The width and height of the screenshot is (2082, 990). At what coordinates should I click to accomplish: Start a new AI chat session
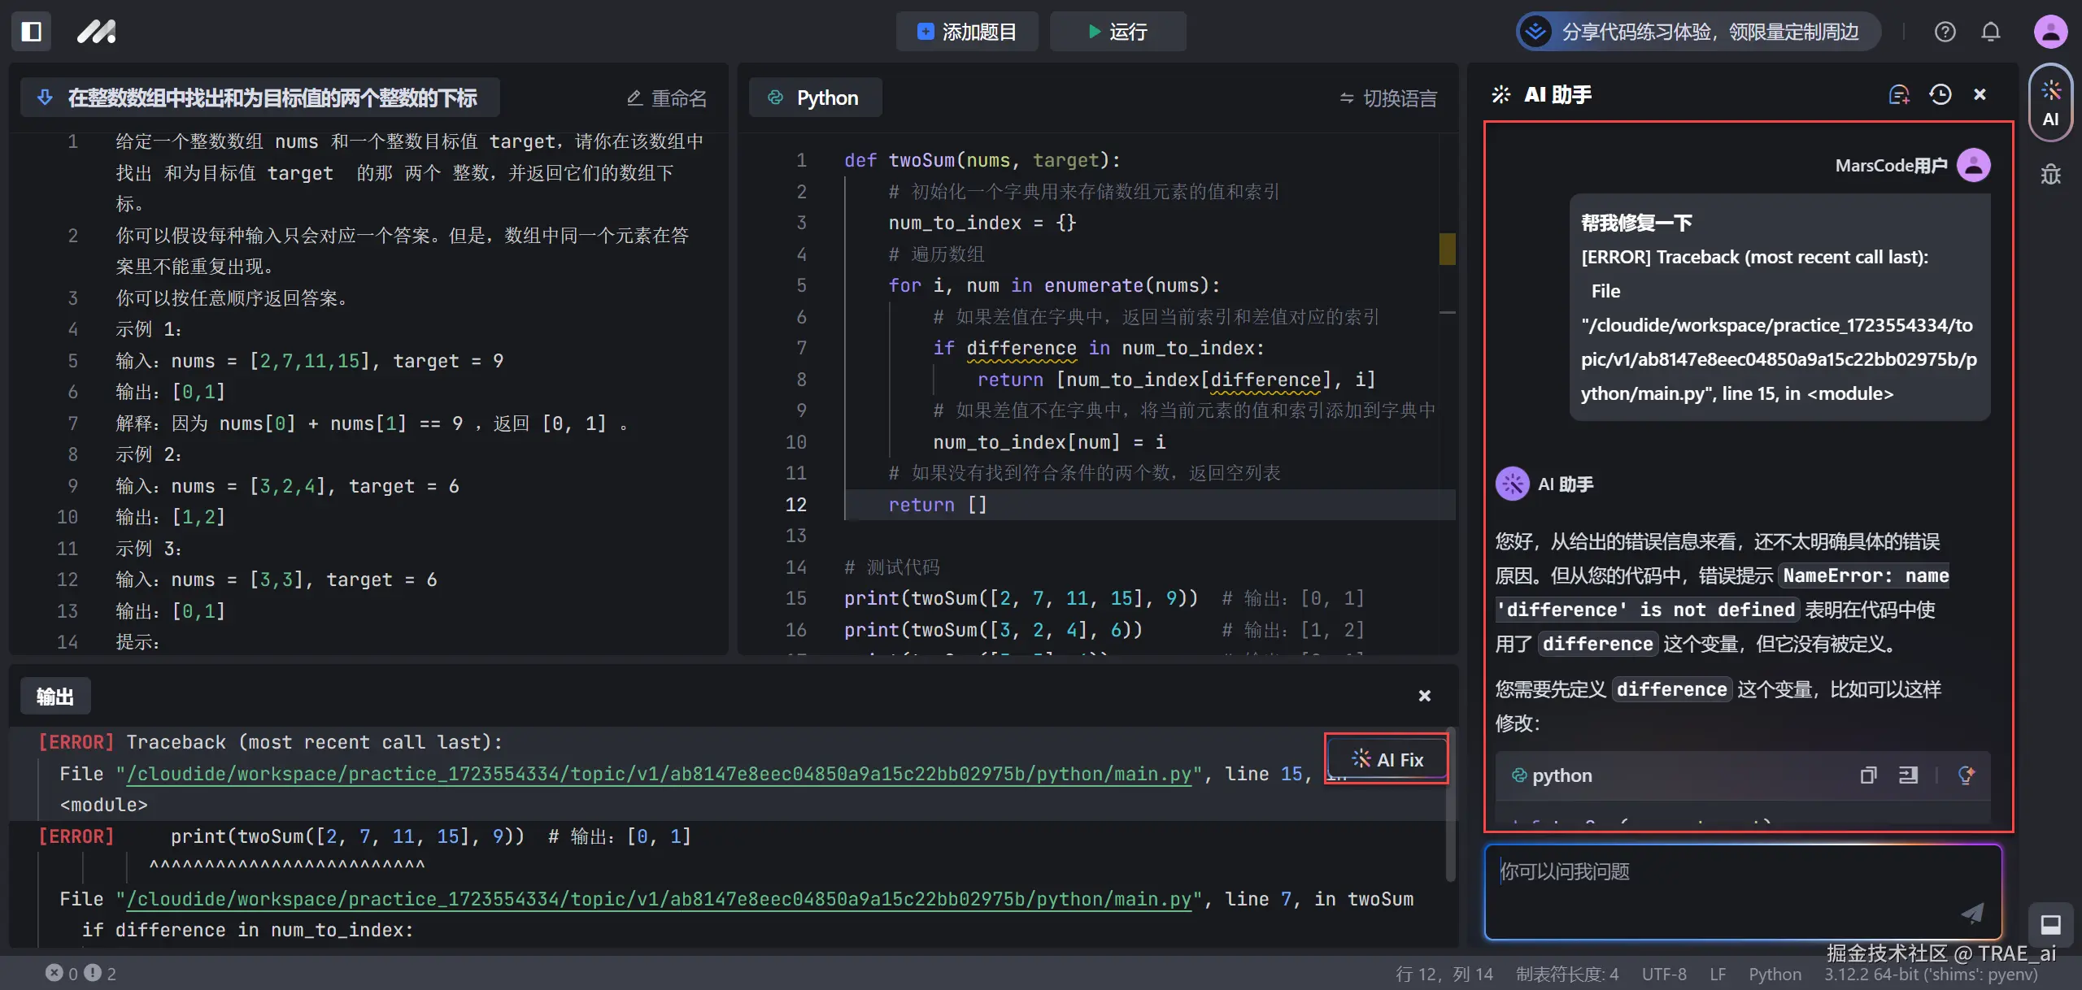[1898, 95]
